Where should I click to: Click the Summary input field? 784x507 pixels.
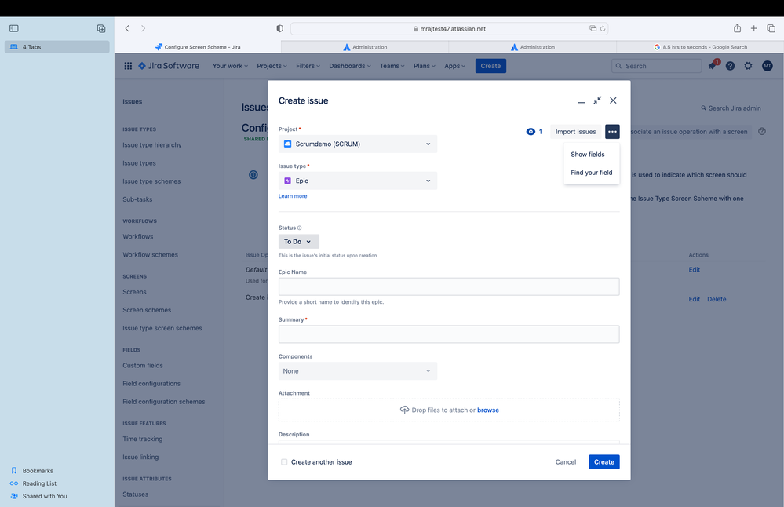[449, 334]
